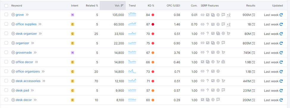Click the N intent badge for grovemade
The image size is (290, 108).
point(73,53)
